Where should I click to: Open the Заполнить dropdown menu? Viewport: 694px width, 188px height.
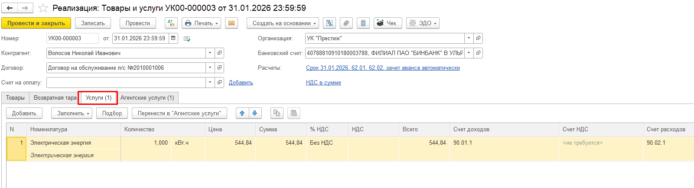click(x=72, y=113)
